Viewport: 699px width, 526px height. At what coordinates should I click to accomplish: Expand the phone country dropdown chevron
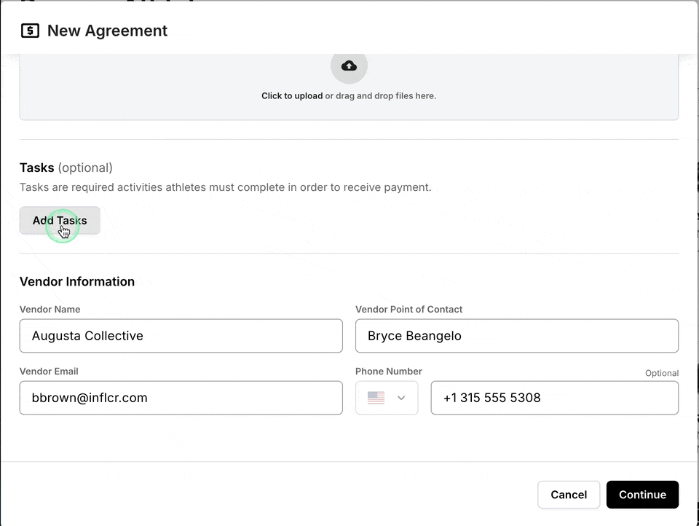[x=400, y=398]
